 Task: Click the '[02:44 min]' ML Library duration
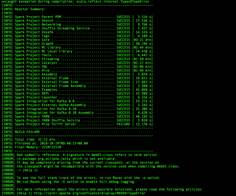pyautogui.click(x=142, y=48)
